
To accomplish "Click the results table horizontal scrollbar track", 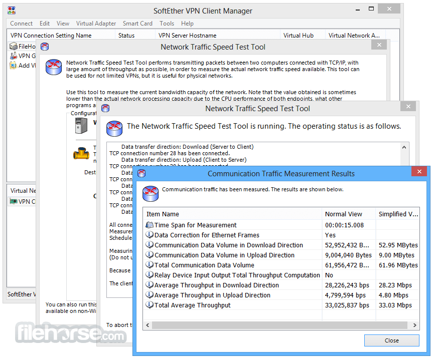I will point(279,325).
